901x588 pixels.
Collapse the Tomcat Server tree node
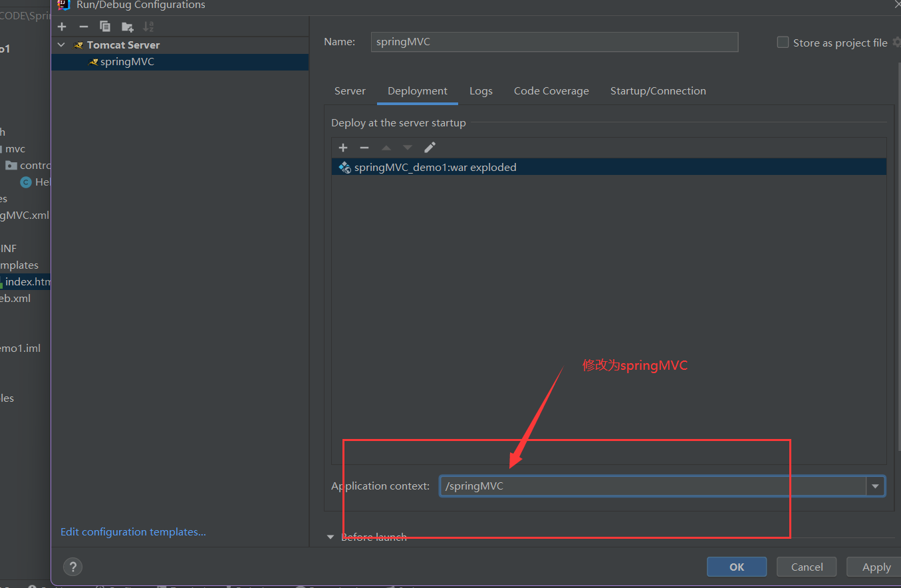click(x=62, y=45)
